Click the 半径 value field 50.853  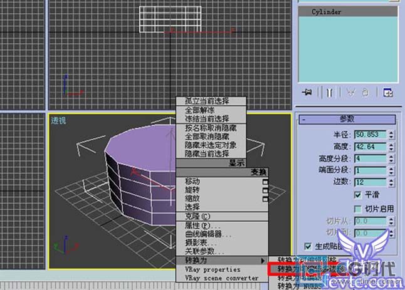pyautogui.click(x=370, y=135)
